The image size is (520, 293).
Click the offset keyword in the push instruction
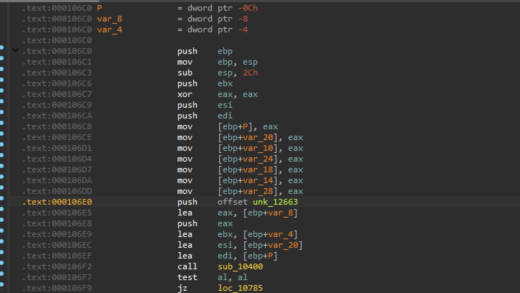coord(233,202)
